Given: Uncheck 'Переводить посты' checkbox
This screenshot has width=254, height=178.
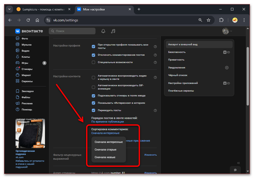Looking at the screenshot, I should click(93, 110).
